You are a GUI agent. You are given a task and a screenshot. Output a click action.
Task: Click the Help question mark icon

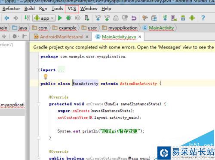point(203,18)
